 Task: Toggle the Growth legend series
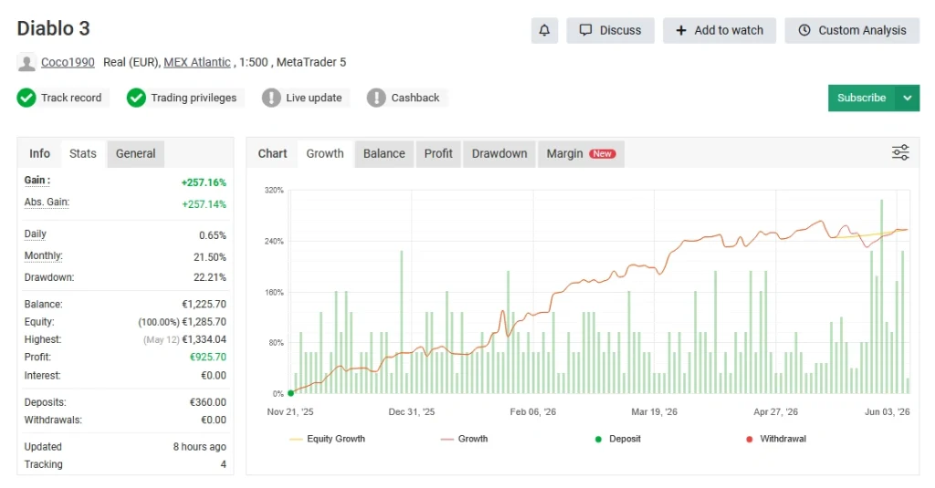[x=464, y=439]
